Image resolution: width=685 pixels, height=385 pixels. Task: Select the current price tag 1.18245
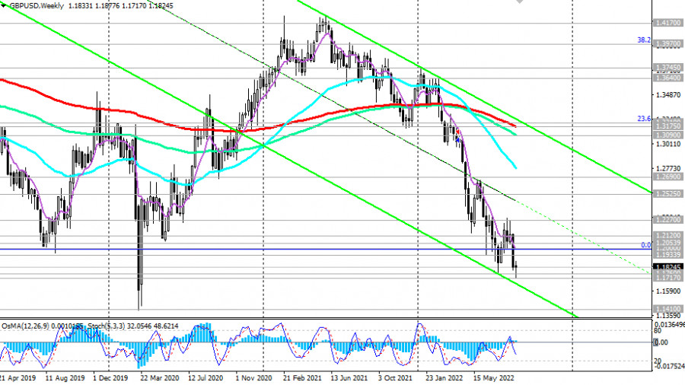pos(667,268)
